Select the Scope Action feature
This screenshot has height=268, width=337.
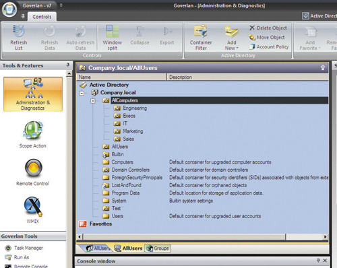tap(33, 135)
